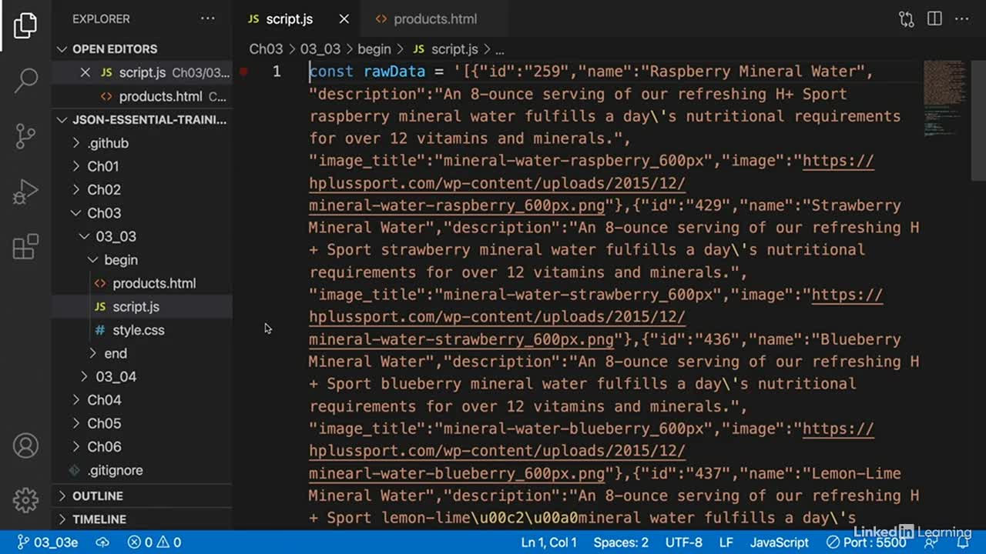Open the Extensions view
Image resolution: width=986 pixels, height=554 pixels.
pyautogui.click(x=25, y=247)
